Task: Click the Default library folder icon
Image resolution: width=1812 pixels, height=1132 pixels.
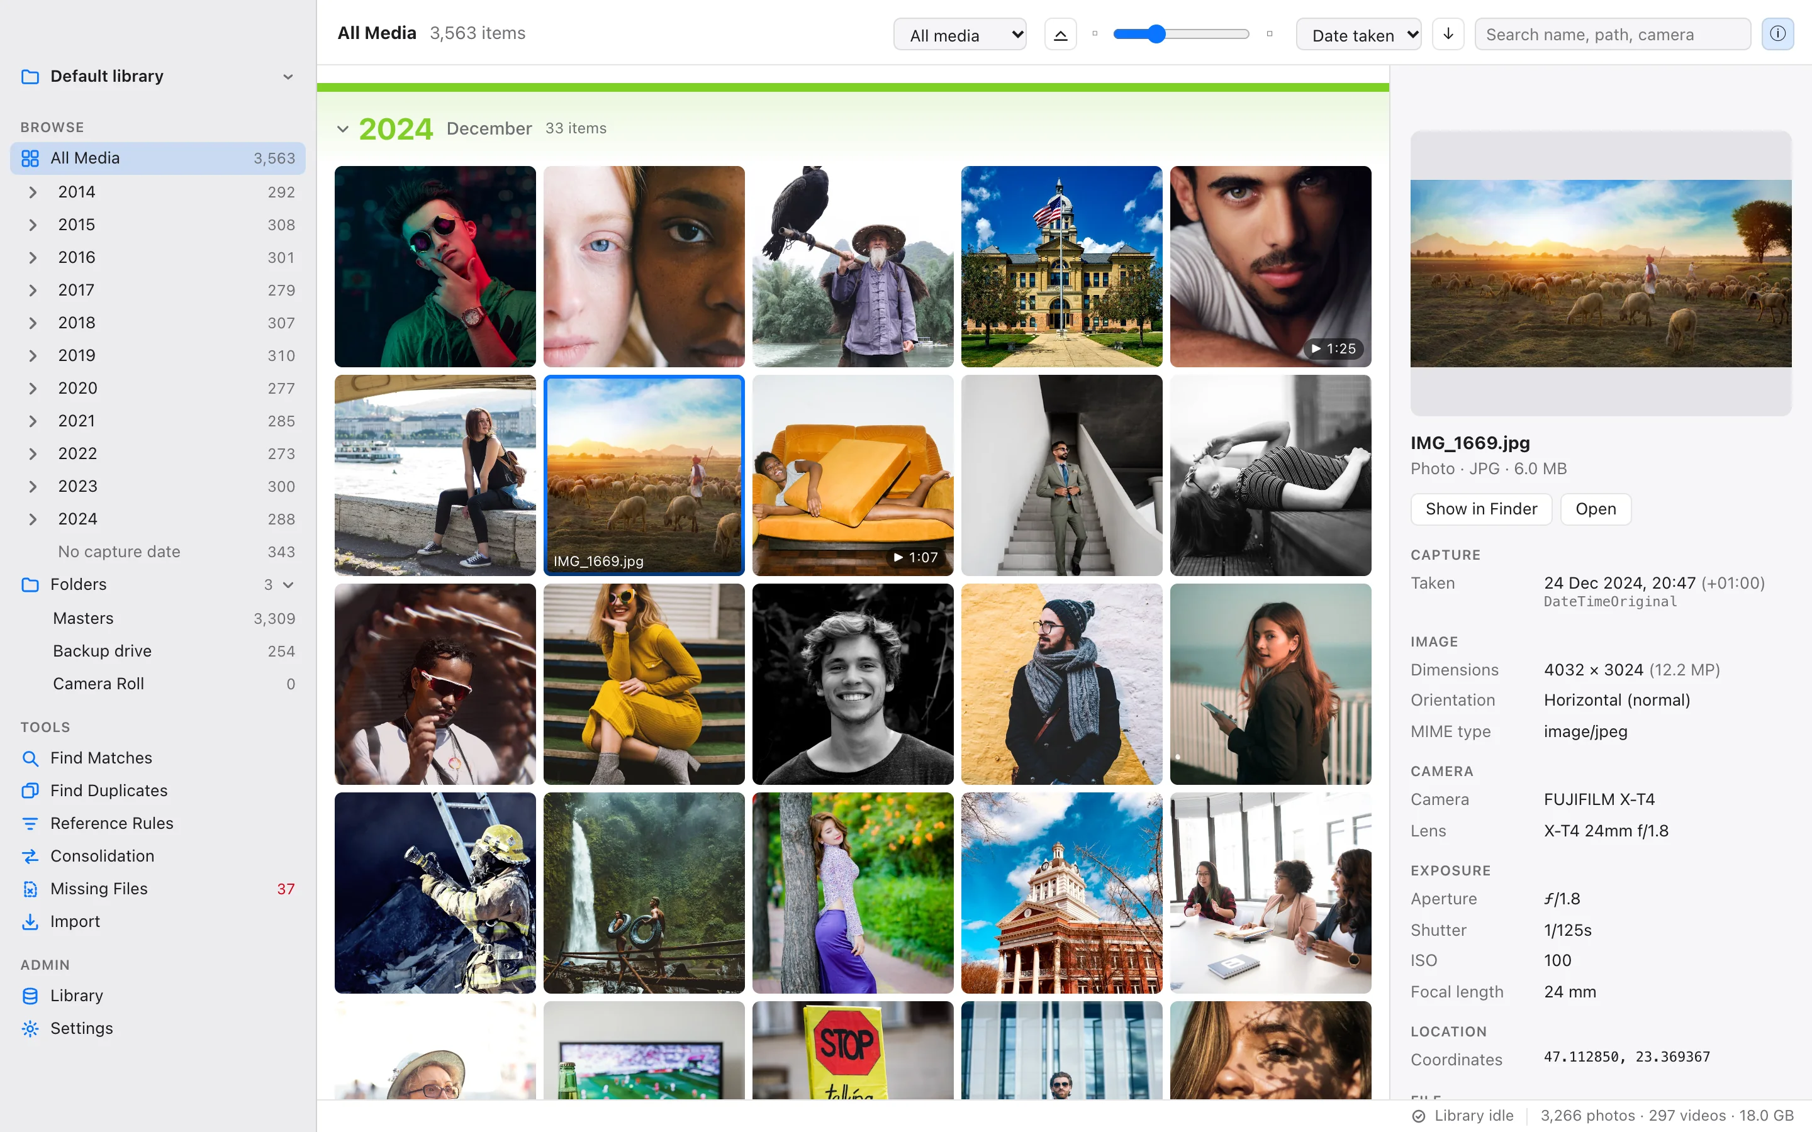Action: click(x=30, y=76)
